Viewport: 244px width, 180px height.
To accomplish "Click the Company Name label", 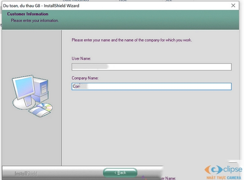I will pyautogui.click(x=85, y=78).
